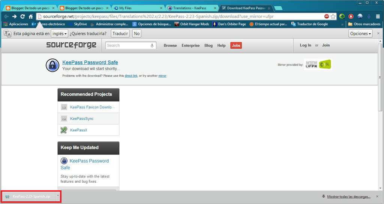Bookmark this page with the star icon

(333, 16)
